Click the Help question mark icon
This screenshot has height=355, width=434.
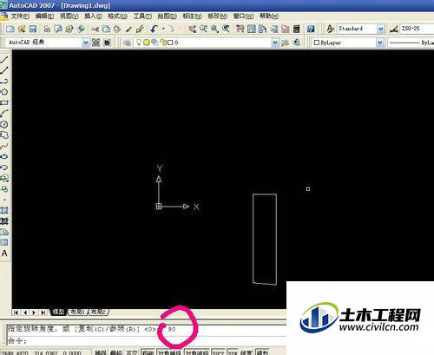(x=311, y=29)
